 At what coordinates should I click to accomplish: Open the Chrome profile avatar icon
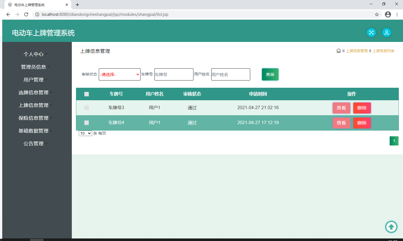tap(388, 14)
